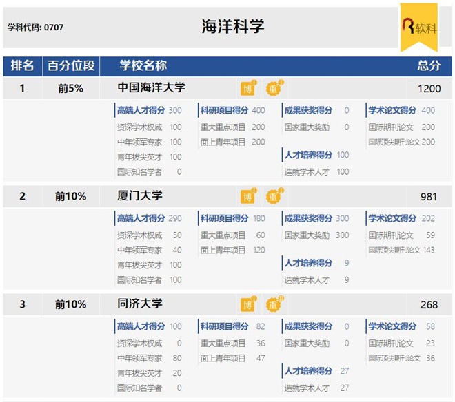Click 高端人才得分 300 under 中国海洋大学
This screenshot has width=455, height=402.
[149, 110]
